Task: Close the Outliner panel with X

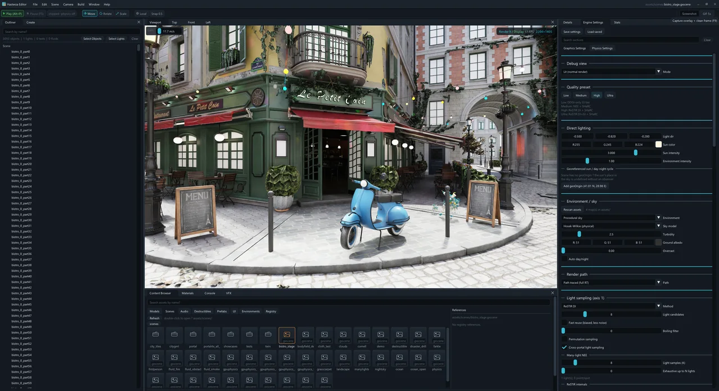Action: (x=139, y=22)
